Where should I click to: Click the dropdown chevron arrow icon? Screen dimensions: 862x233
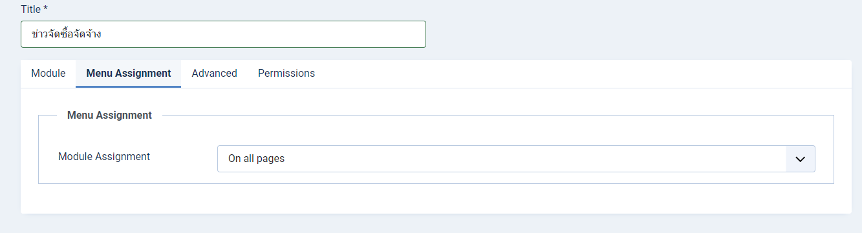[x=801, y=159]
